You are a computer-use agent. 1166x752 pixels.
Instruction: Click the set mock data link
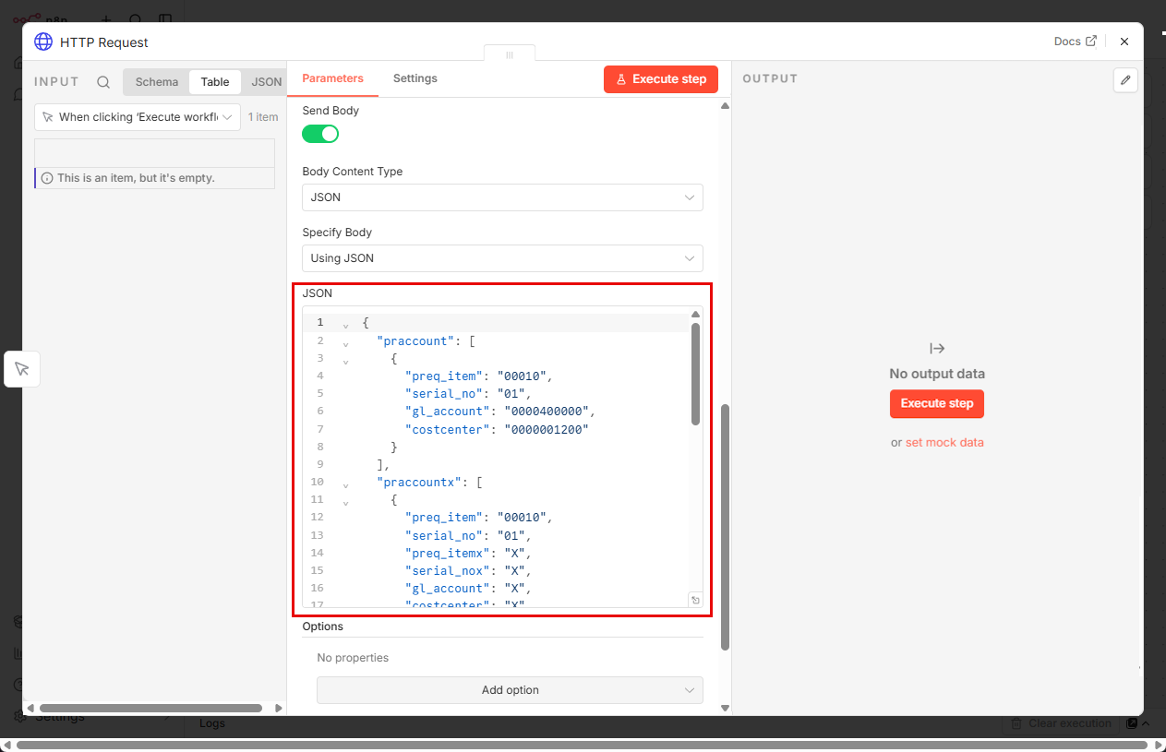(944, 443)
